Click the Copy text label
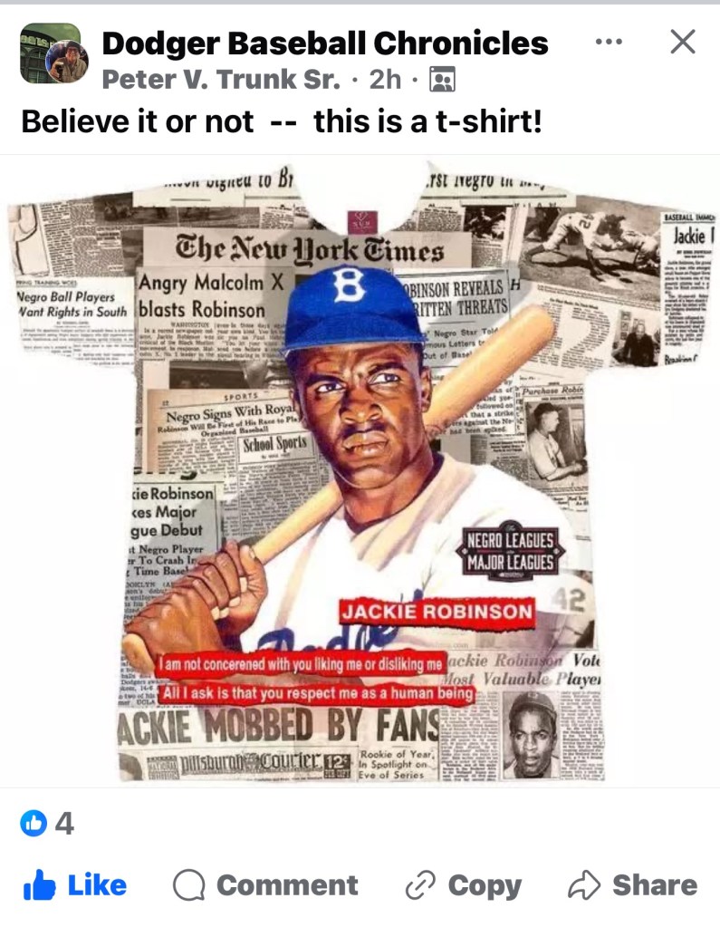Image resolution: width=720 pixels, height=927 pixels. coord(485,886)
